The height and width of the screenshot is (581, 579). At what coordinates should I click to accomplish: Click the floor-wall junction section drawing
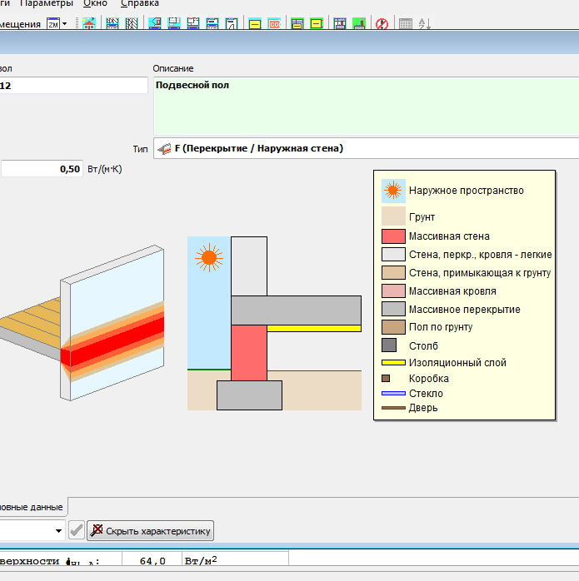(274, 323)
